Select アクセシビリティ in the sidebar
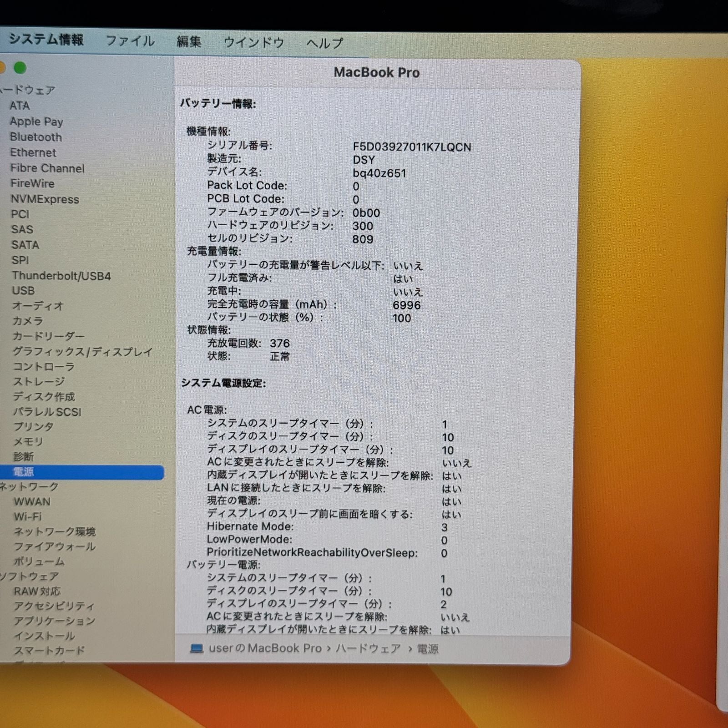728x728 pixels. [55, 606]
